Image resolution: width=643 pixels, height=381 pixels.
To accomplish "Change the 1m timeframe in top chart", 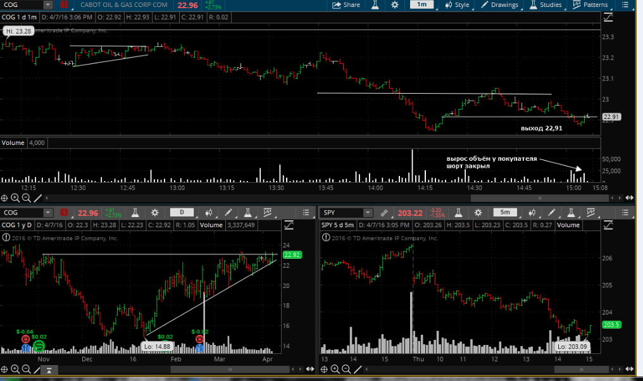I will (421, 5).
